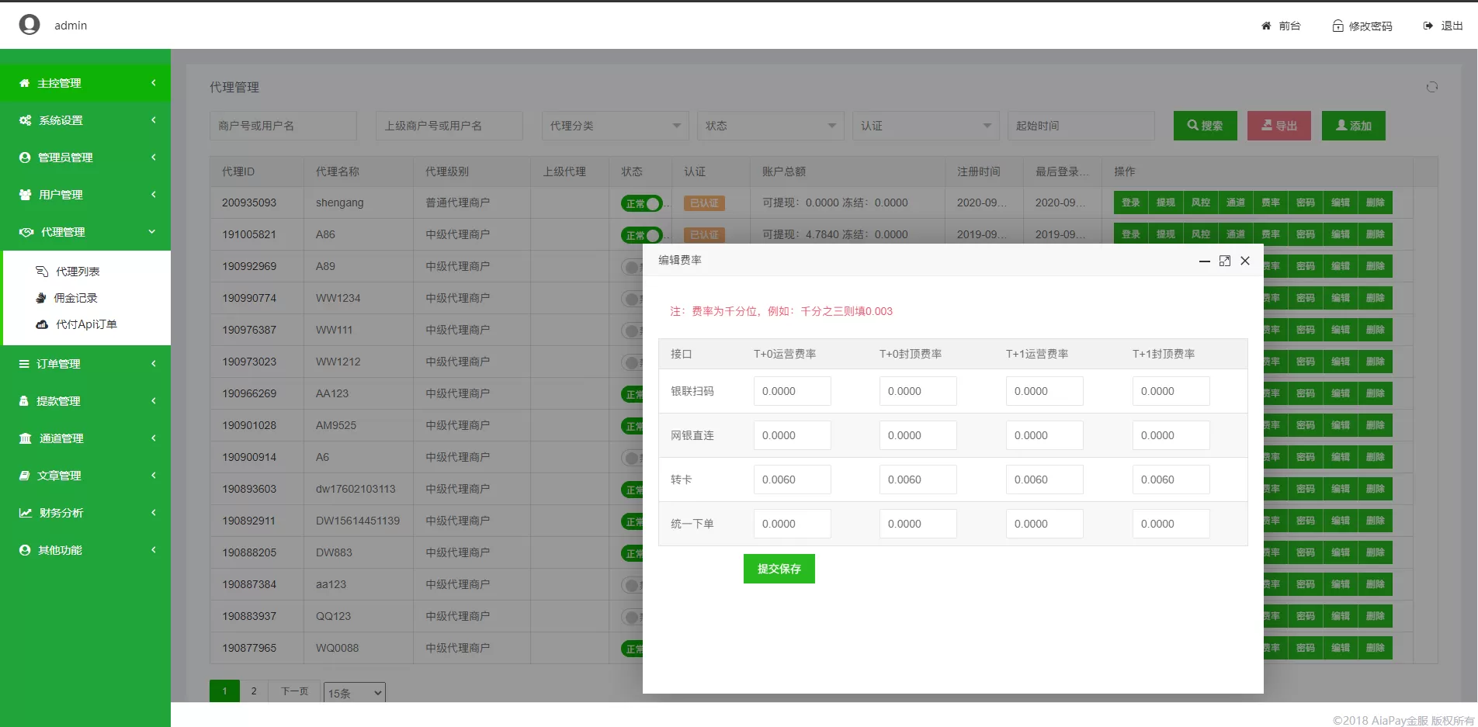
Task: Toggle status switch for agent A86
Action: point(641,235)
